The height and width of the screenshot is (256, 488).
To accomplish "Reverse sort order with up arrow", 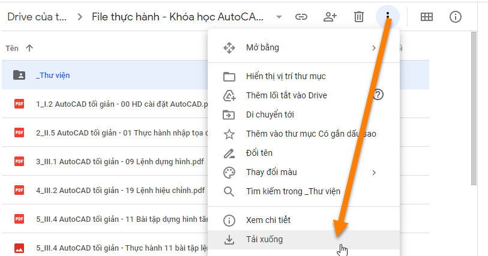I will 29,48.
